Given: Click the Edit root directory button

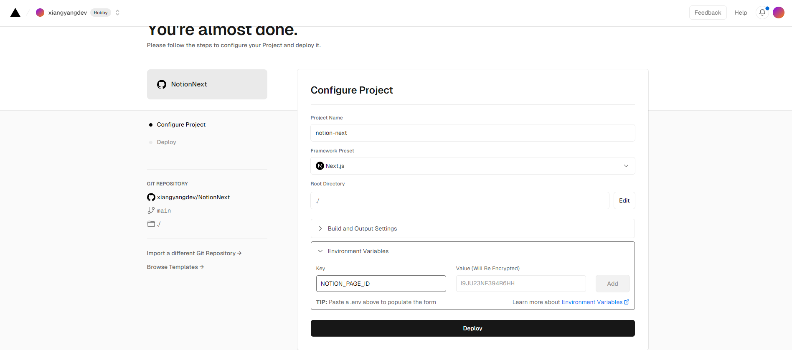Looking at the screenshot, I should tap(624, 200).
